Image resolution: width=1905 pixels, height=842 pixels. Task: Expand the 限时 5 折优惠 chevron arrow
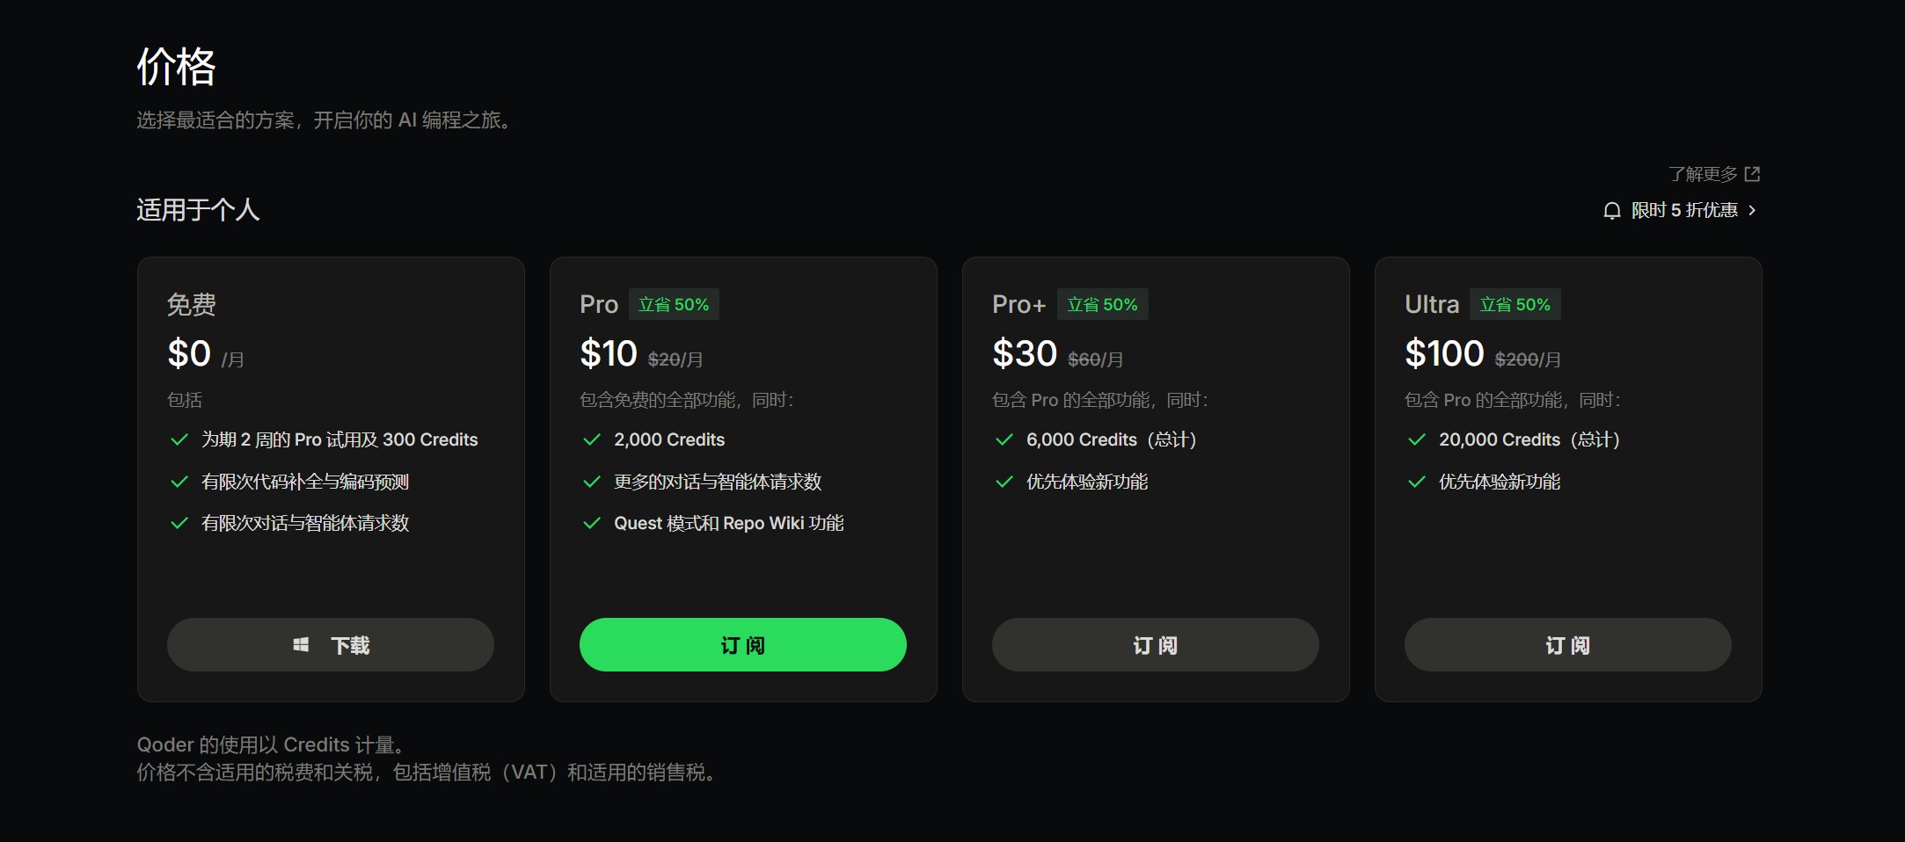1752,211
